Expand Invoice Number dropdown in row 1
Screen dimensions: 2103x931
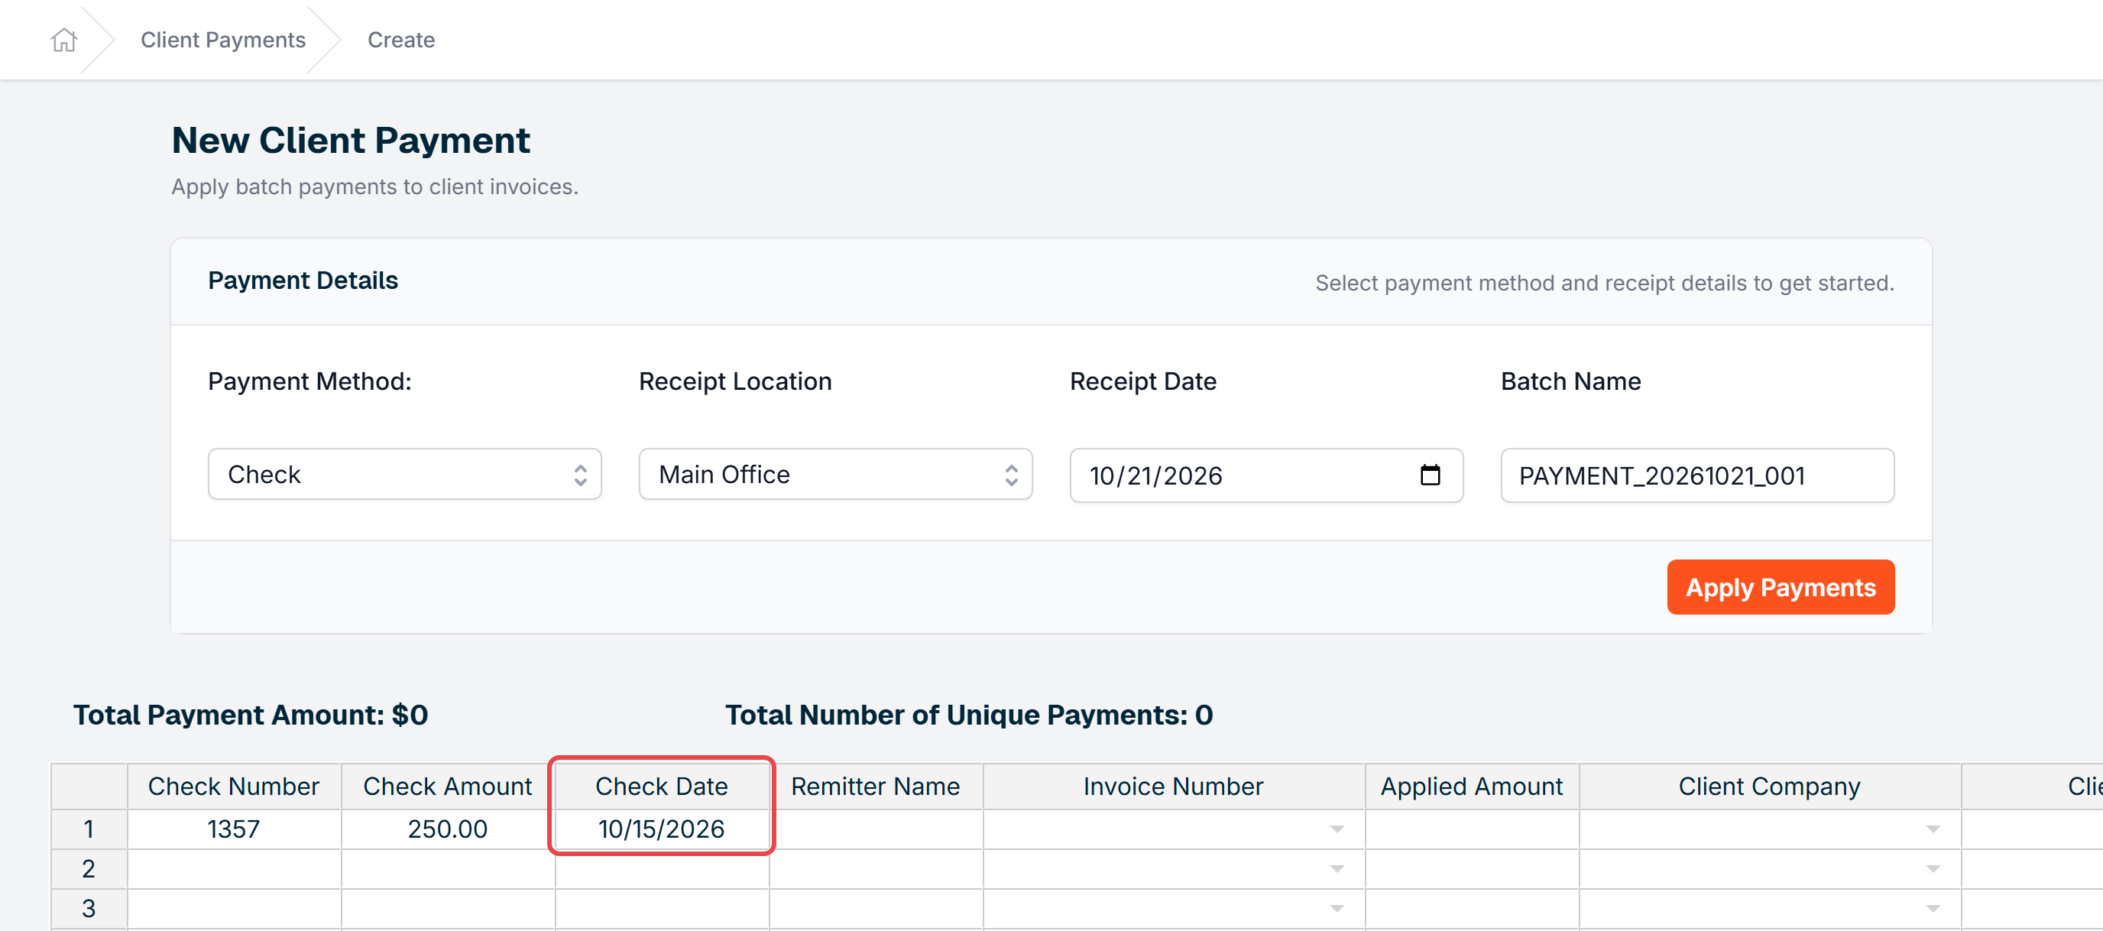(1337, 829)
